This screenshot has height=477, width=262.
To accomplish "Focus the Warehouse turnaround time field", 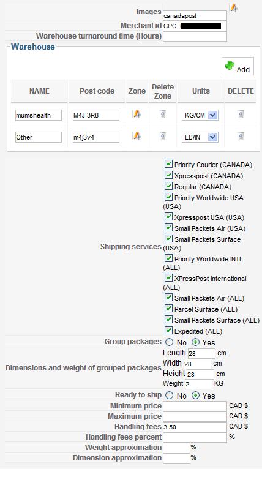I will tap(195, 36).
